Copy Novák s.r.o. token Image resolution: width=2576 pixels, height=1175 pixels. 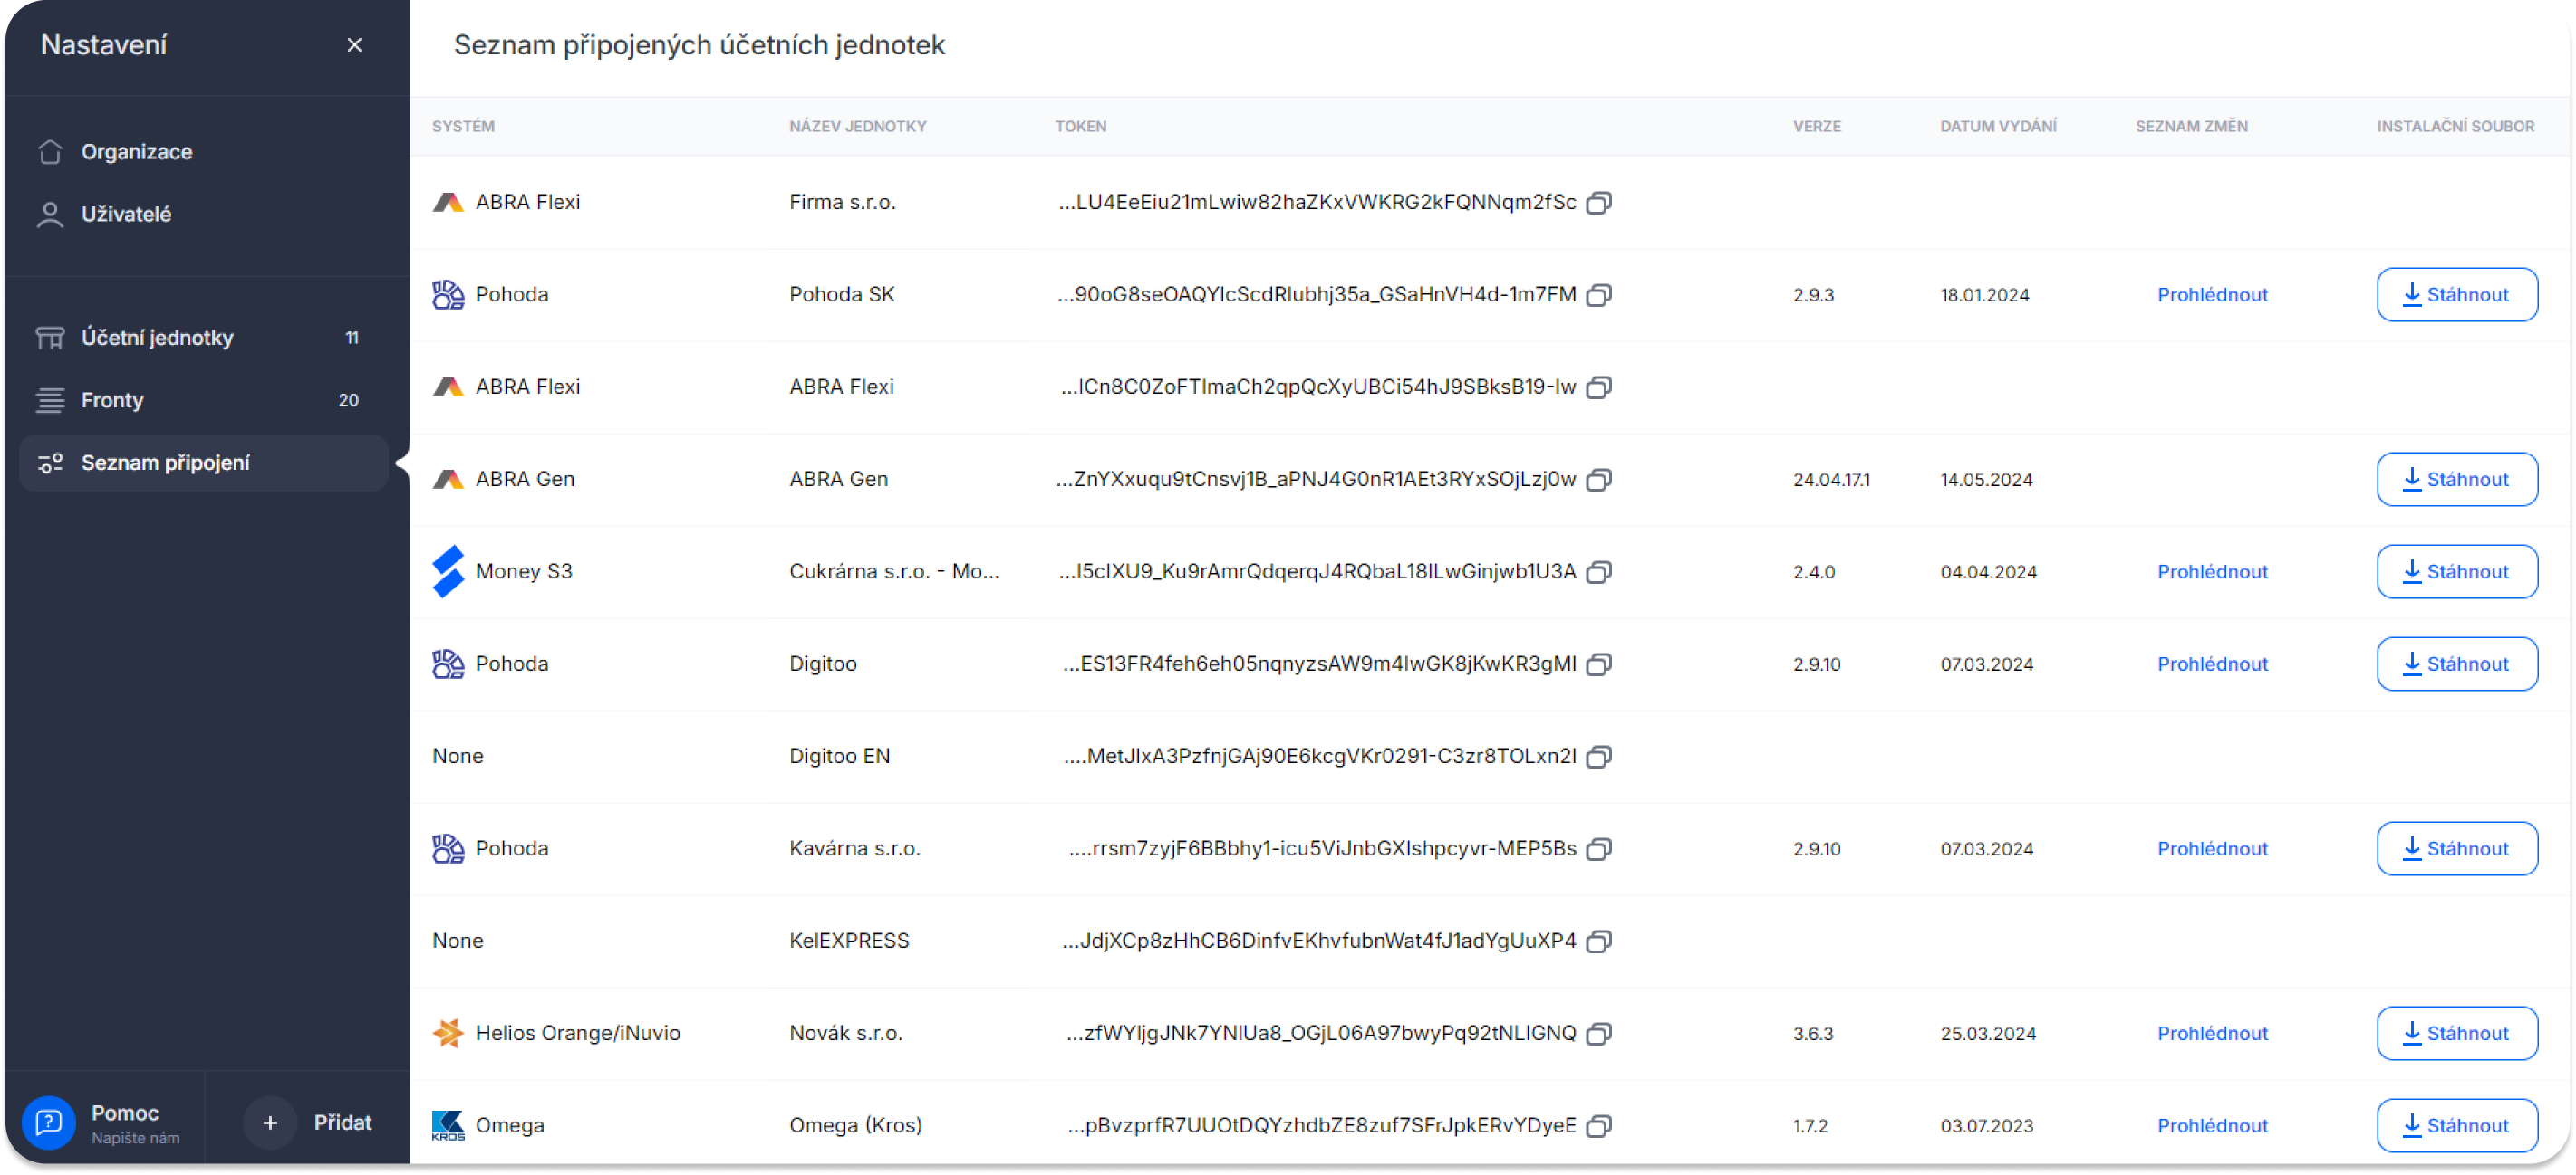pos(1599,1034)
